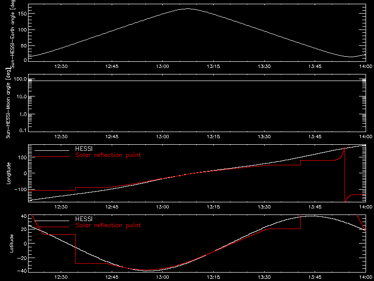Click the 40 tick on Latitude plot

[23, 216]
